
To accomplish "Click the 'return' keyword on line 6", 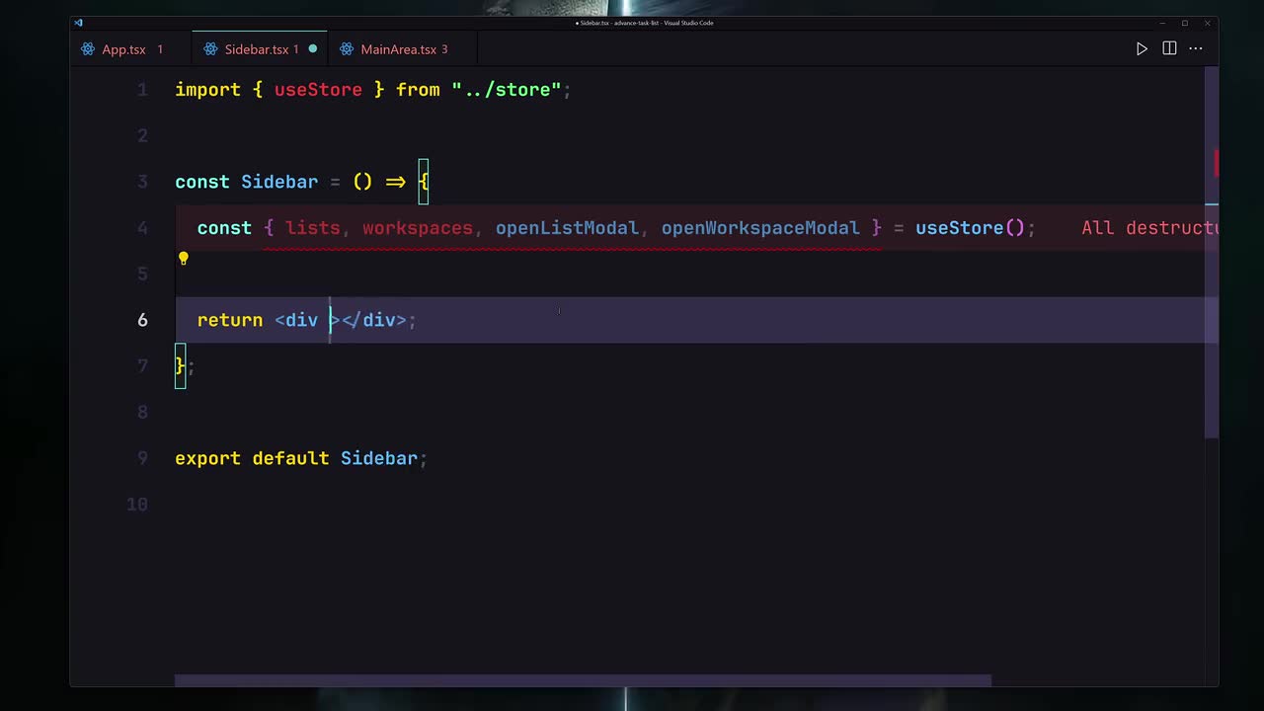I will pos(230,320).
